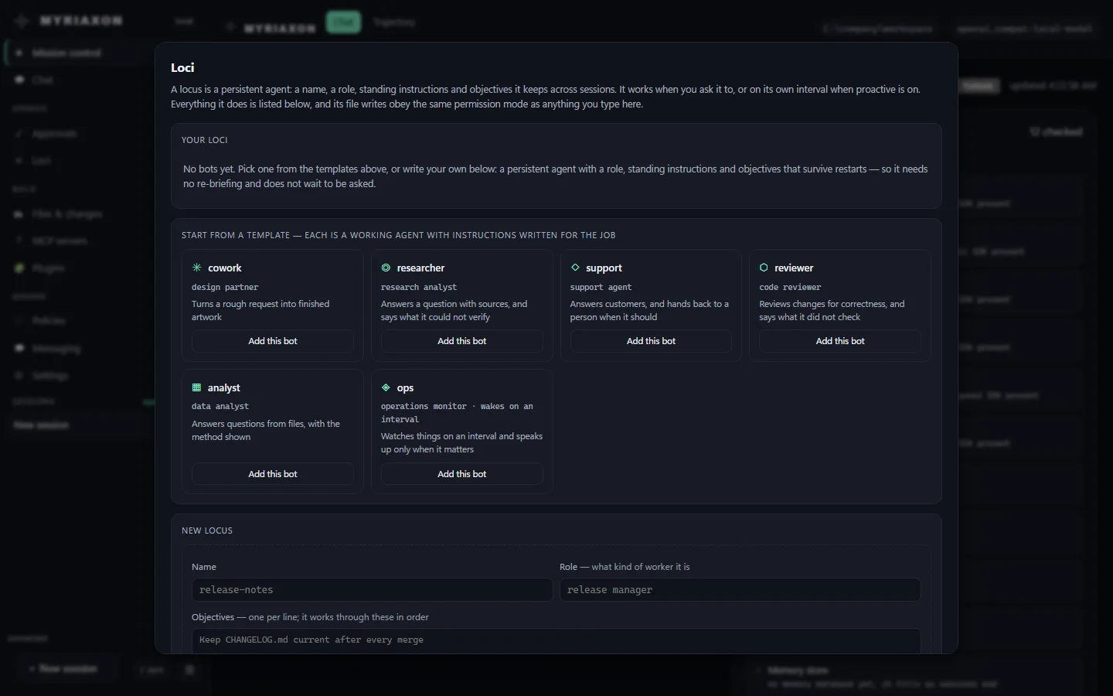The height and width of the screenshot is (696, 1113).
Task: Click the cowork template asterisk icon
Action: pos(197,268)
